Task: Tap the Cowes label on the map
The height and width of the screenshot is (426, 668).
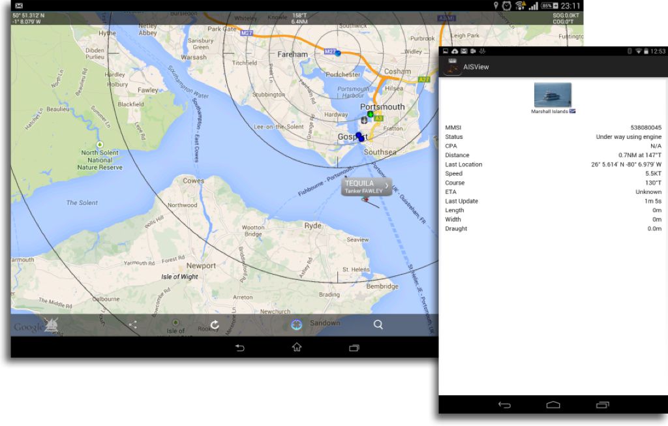Action: pos(193,181)
